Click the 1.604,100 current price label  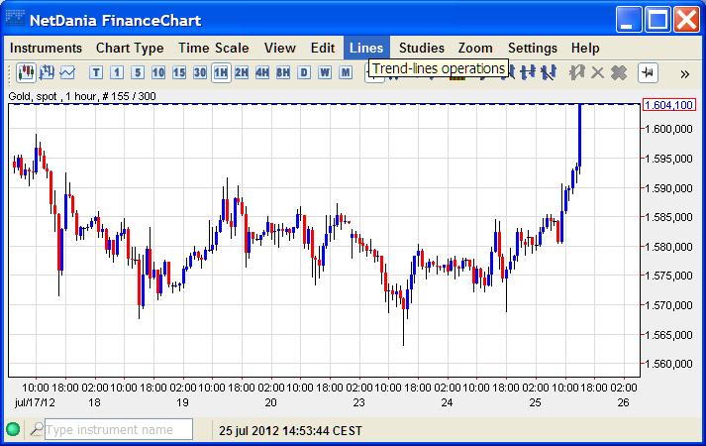click(669, 105)
